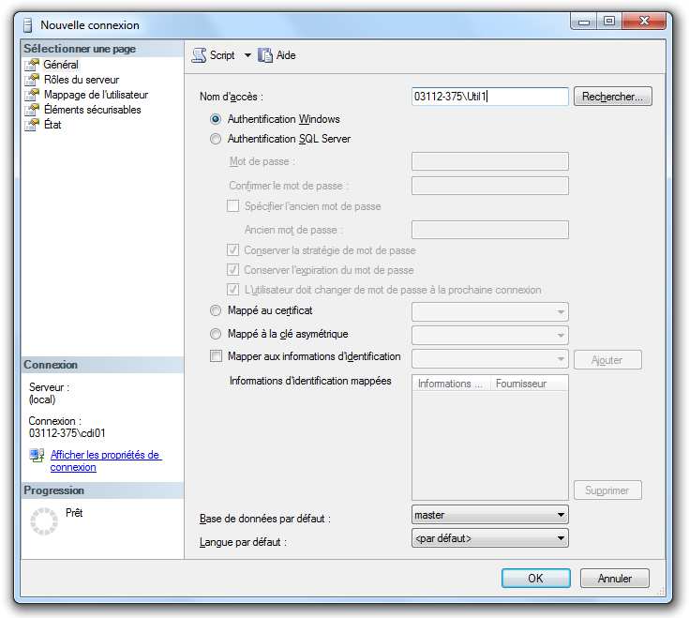Expand the Script dropdown arrow
Screen dimensions: 689x618
click(247, 55)
